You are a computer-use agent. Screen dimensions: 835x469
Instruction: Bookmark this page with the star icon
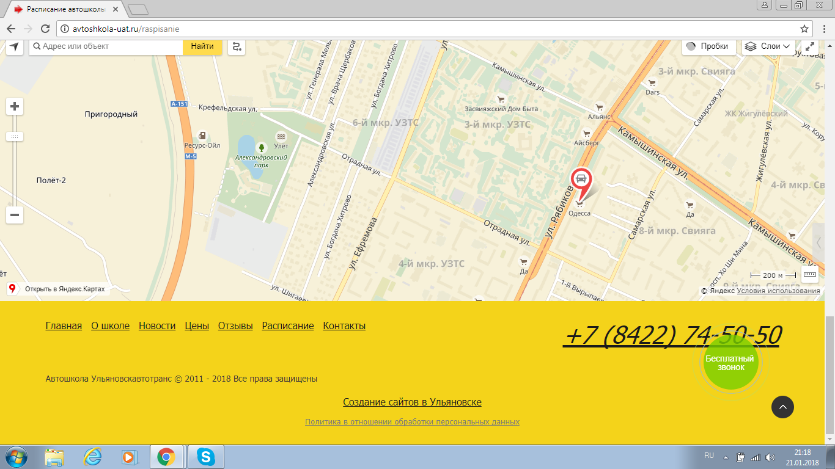coord(804,29)
